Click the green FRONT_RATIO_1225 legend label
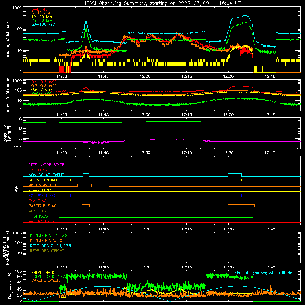The height and width of the screenshot is (305, 305). 49,276
